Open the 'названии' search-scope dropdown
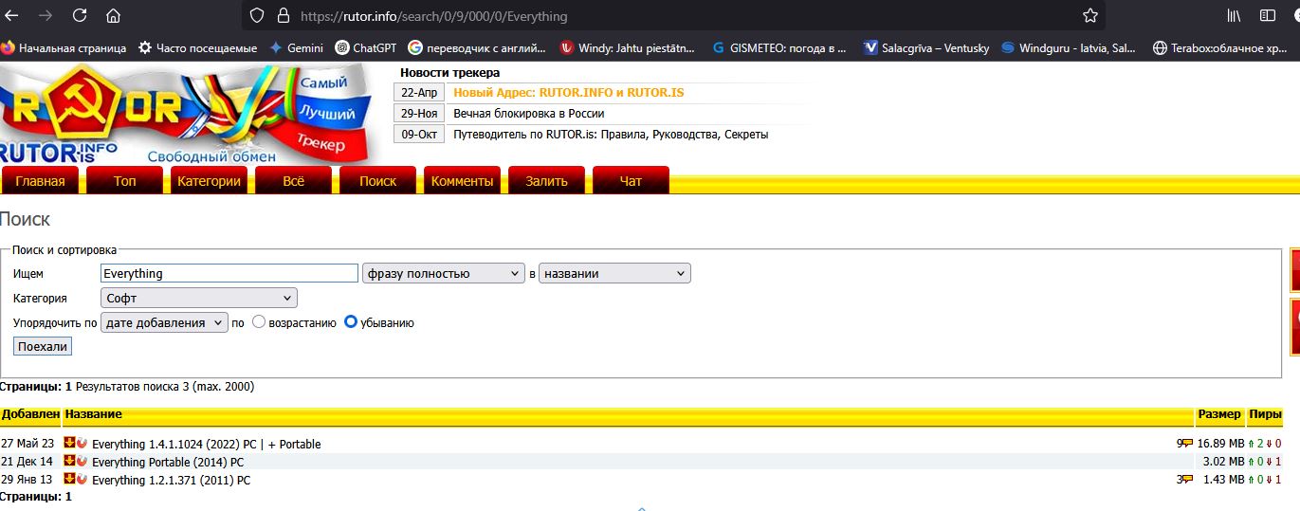The image size is (1300, 511). coord(614,273)
